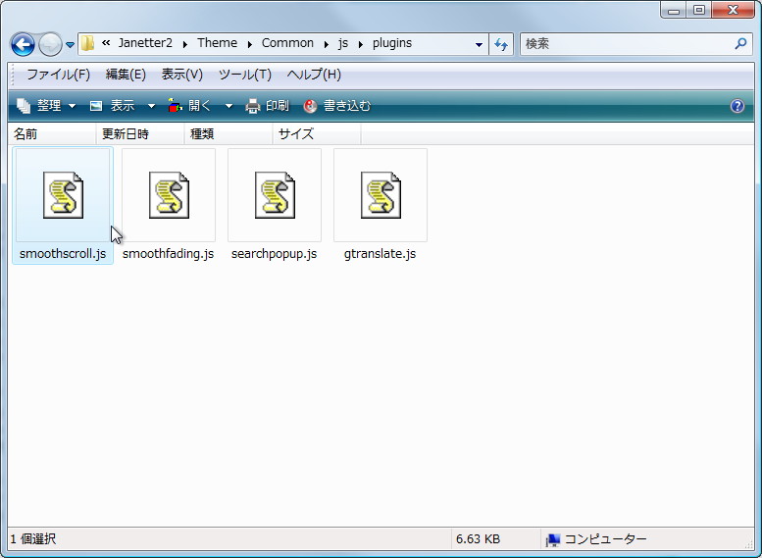The image size is (762, 558).
Task: Sort by the 種類 column header
Action: click(x=229, y=134)
